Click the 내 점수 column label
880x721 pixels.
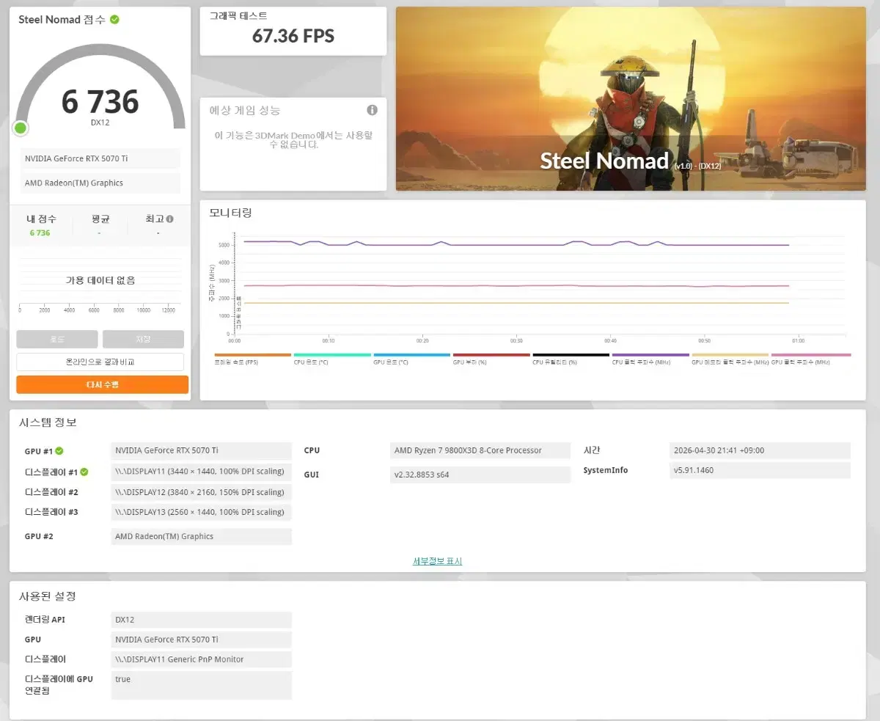[40, 219]
